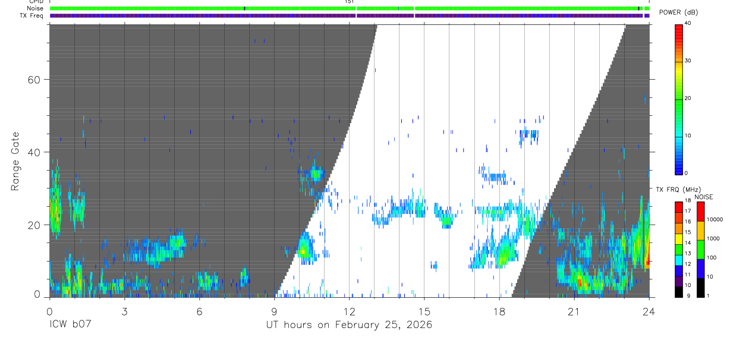Pick the purple 10 MHz swatch in the TX FRQ legend
Image resolution: width=730 pixels, height=337 pixels.
[x=679, y=280]
